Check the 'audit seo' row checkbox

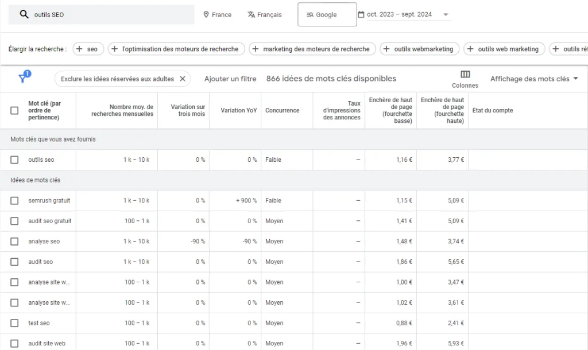pos(14,262)
